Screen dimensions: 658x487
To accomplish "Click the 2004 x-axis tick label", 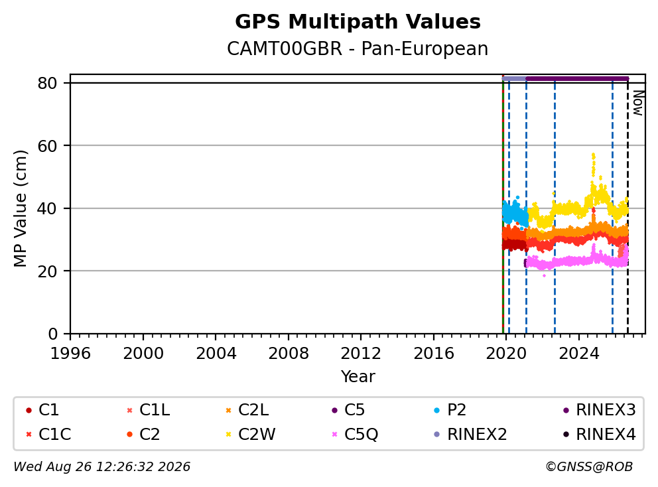I will [x=216, y=354].
